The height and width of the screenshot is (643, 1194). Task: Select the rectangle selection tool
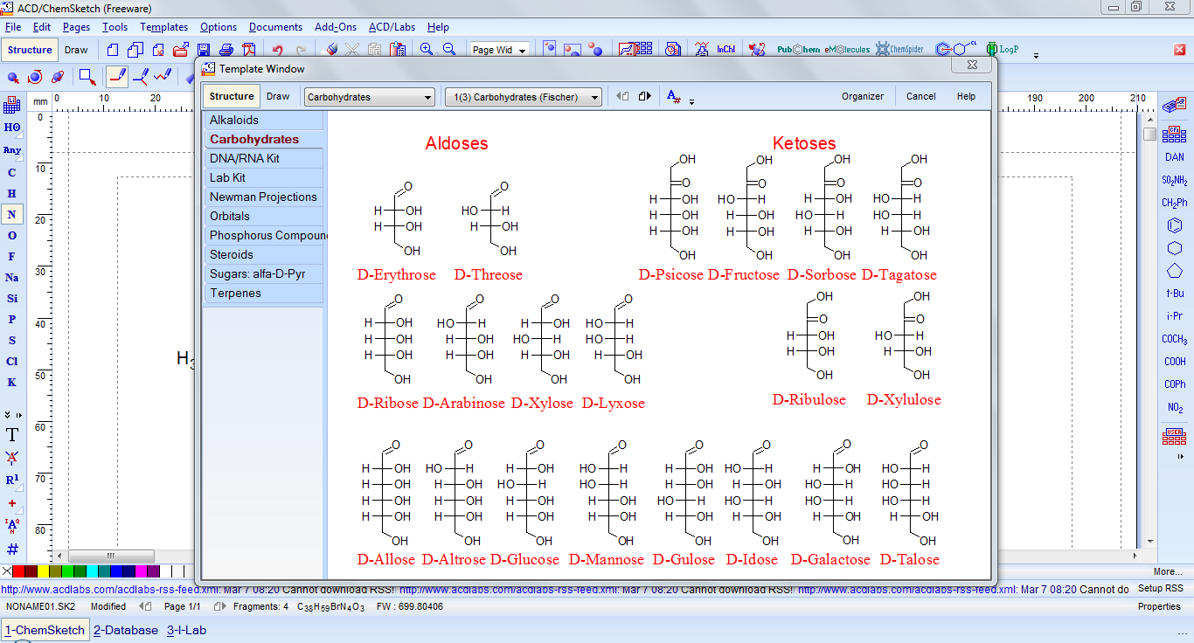pyautogui.click(x=87, y=77)
